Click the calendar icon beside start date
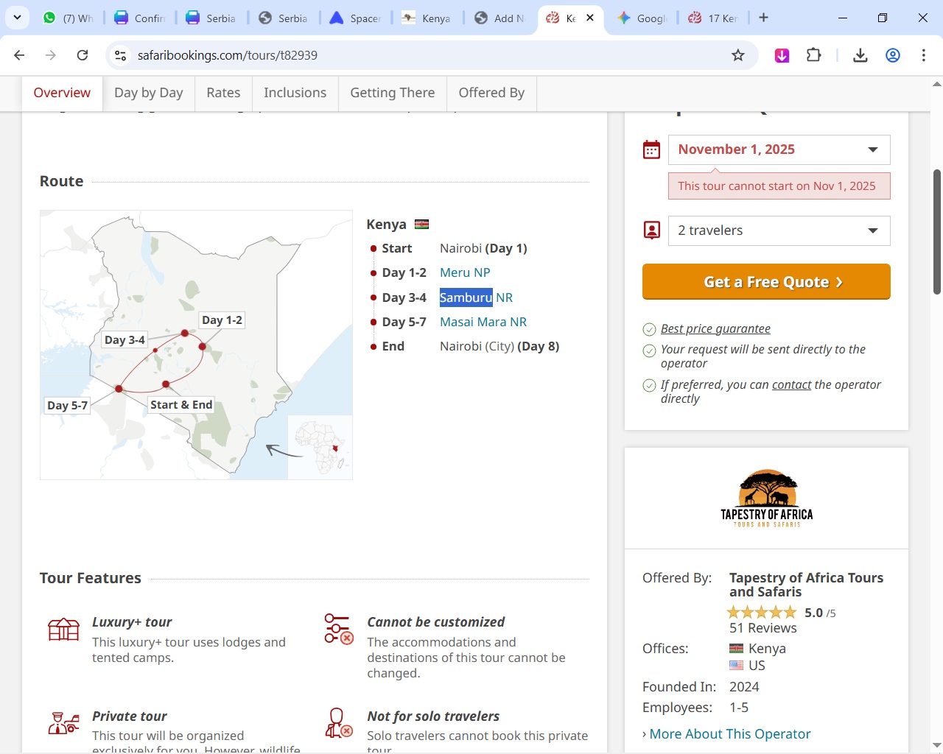943x754 pixels. [x=651, y=149]
